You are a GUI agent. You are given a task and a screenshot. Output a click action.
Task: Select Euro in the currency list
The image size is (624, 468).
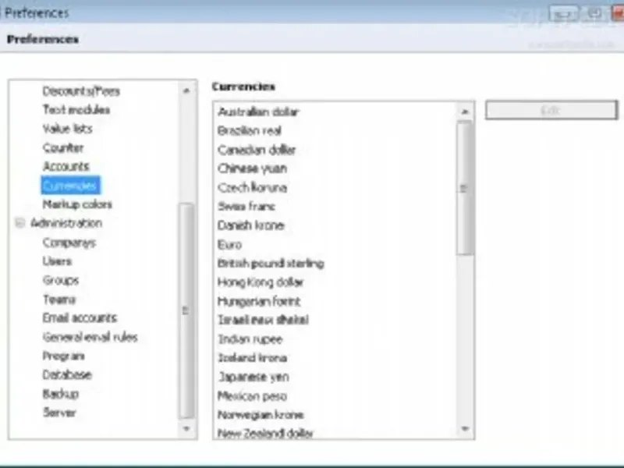[229, 244]
